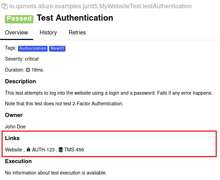
Task: Click the Execution section heading
Action: point(18,161)
